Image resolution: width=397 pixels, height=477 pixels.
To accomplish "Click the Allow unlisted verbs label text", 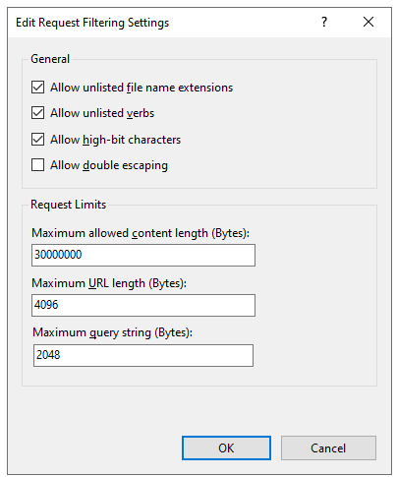I will 102,113.
